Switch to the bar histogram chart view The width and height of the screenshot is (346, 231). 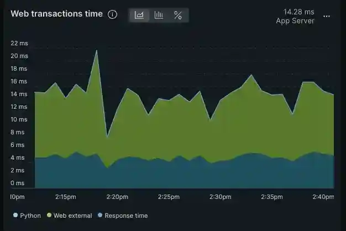click(x=159, y=15)
